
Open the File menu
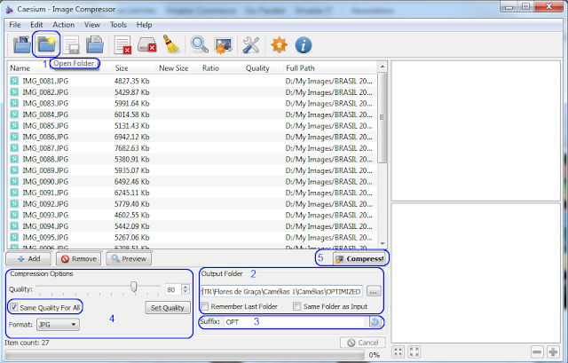tap(15, 25)
